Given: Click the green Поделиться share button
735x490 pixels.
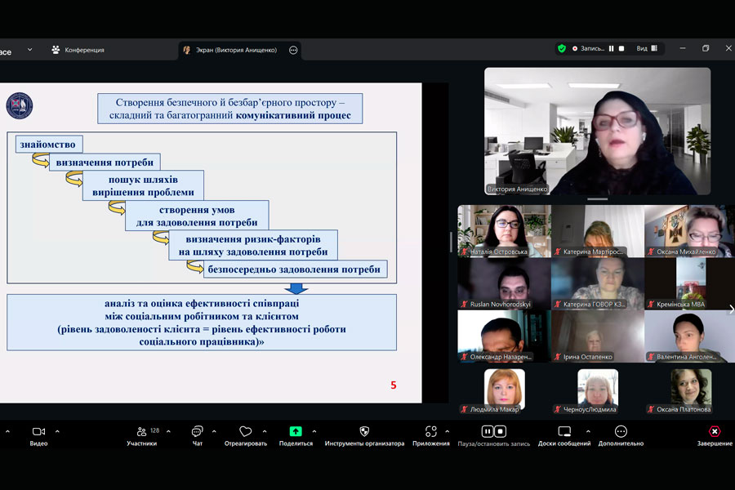Looking at the screenshot, I should click(x=296, y=431).
